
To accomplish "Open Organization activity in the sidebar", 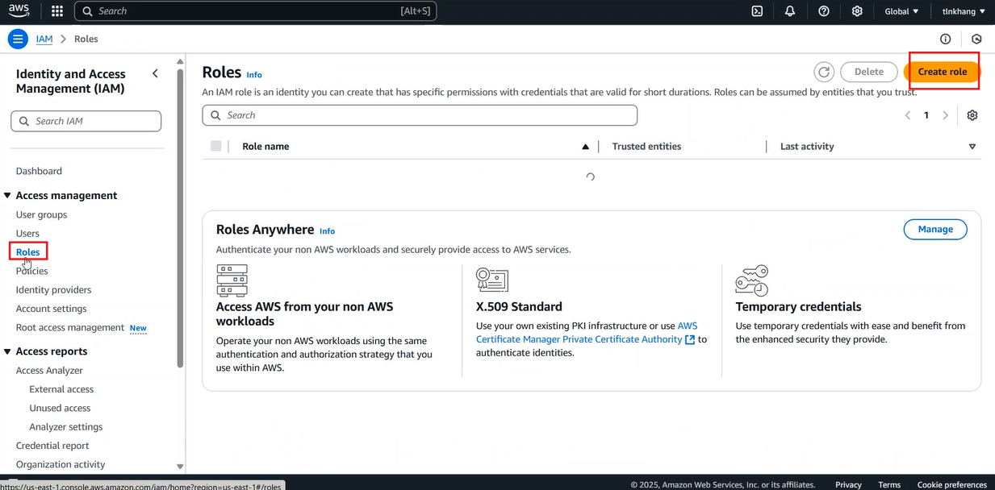I will 61,465.
